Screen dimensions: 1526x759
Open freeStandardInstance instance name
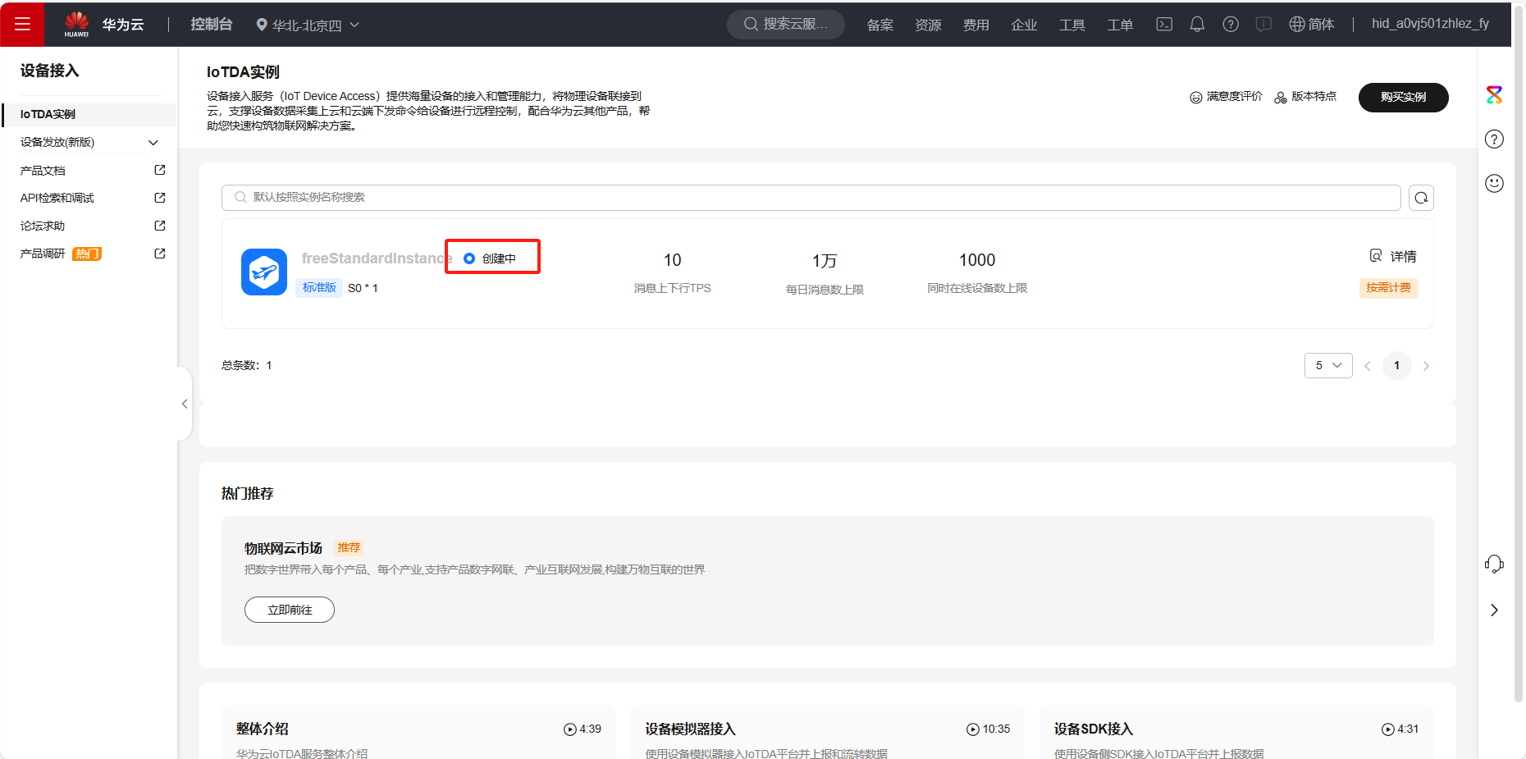[377, 258]
